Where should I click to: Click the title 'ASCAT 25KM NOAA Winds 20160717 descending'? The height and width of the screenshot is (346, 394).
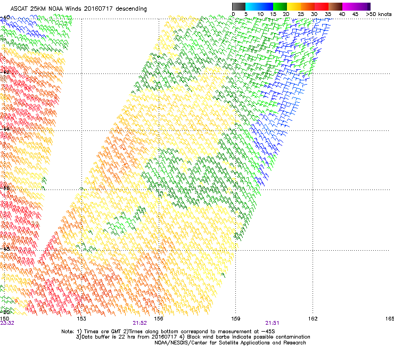coord(78,9)
